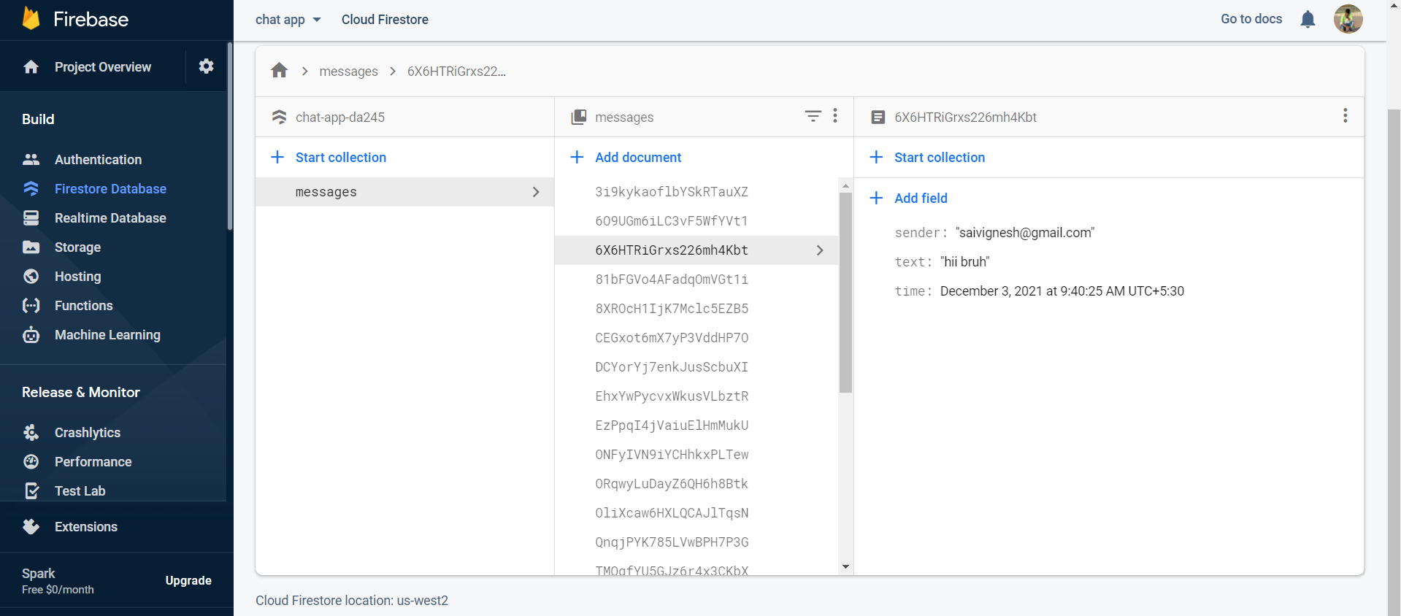The height and width of the screenshot is (616, 1401).
Task: Click Start collection under chat-app-da245
Action: 328,157
